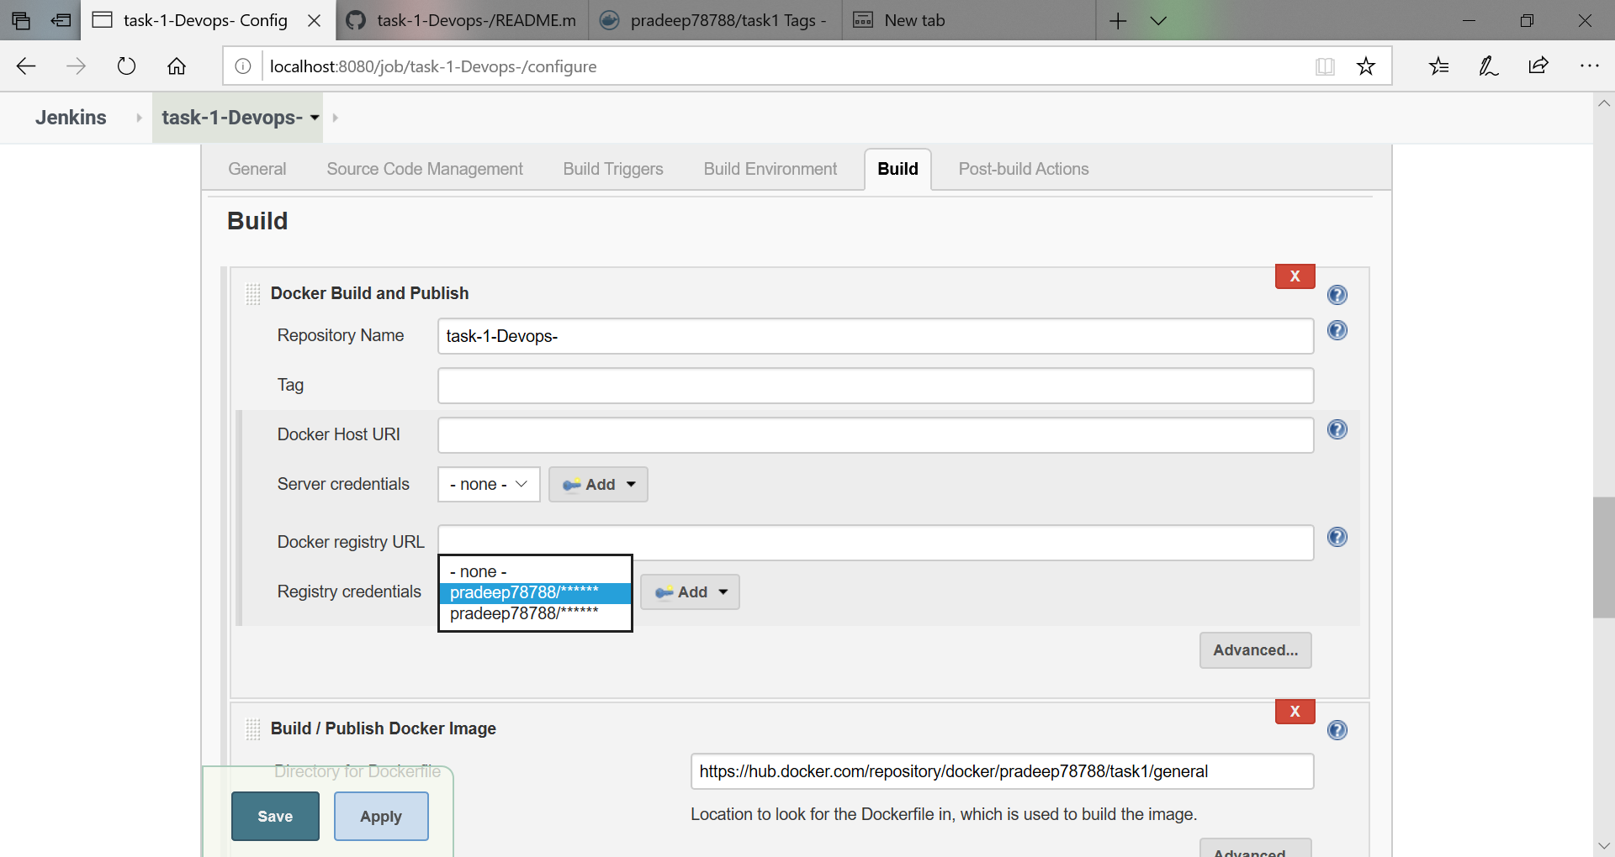Open the set-aside tabs panel

click(x=21, y=20)
